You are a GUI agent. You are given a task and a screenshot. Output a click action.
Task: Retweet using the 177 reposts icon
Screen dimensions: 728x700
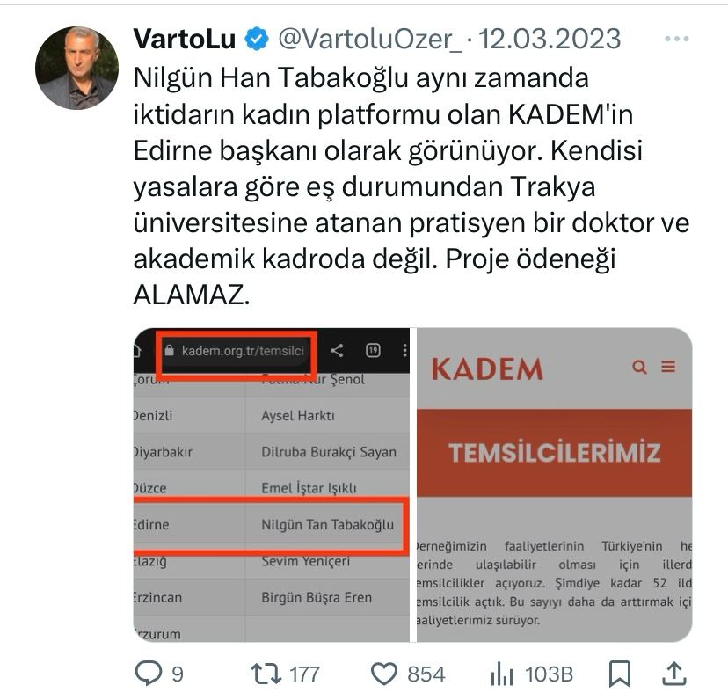point(266,674)
